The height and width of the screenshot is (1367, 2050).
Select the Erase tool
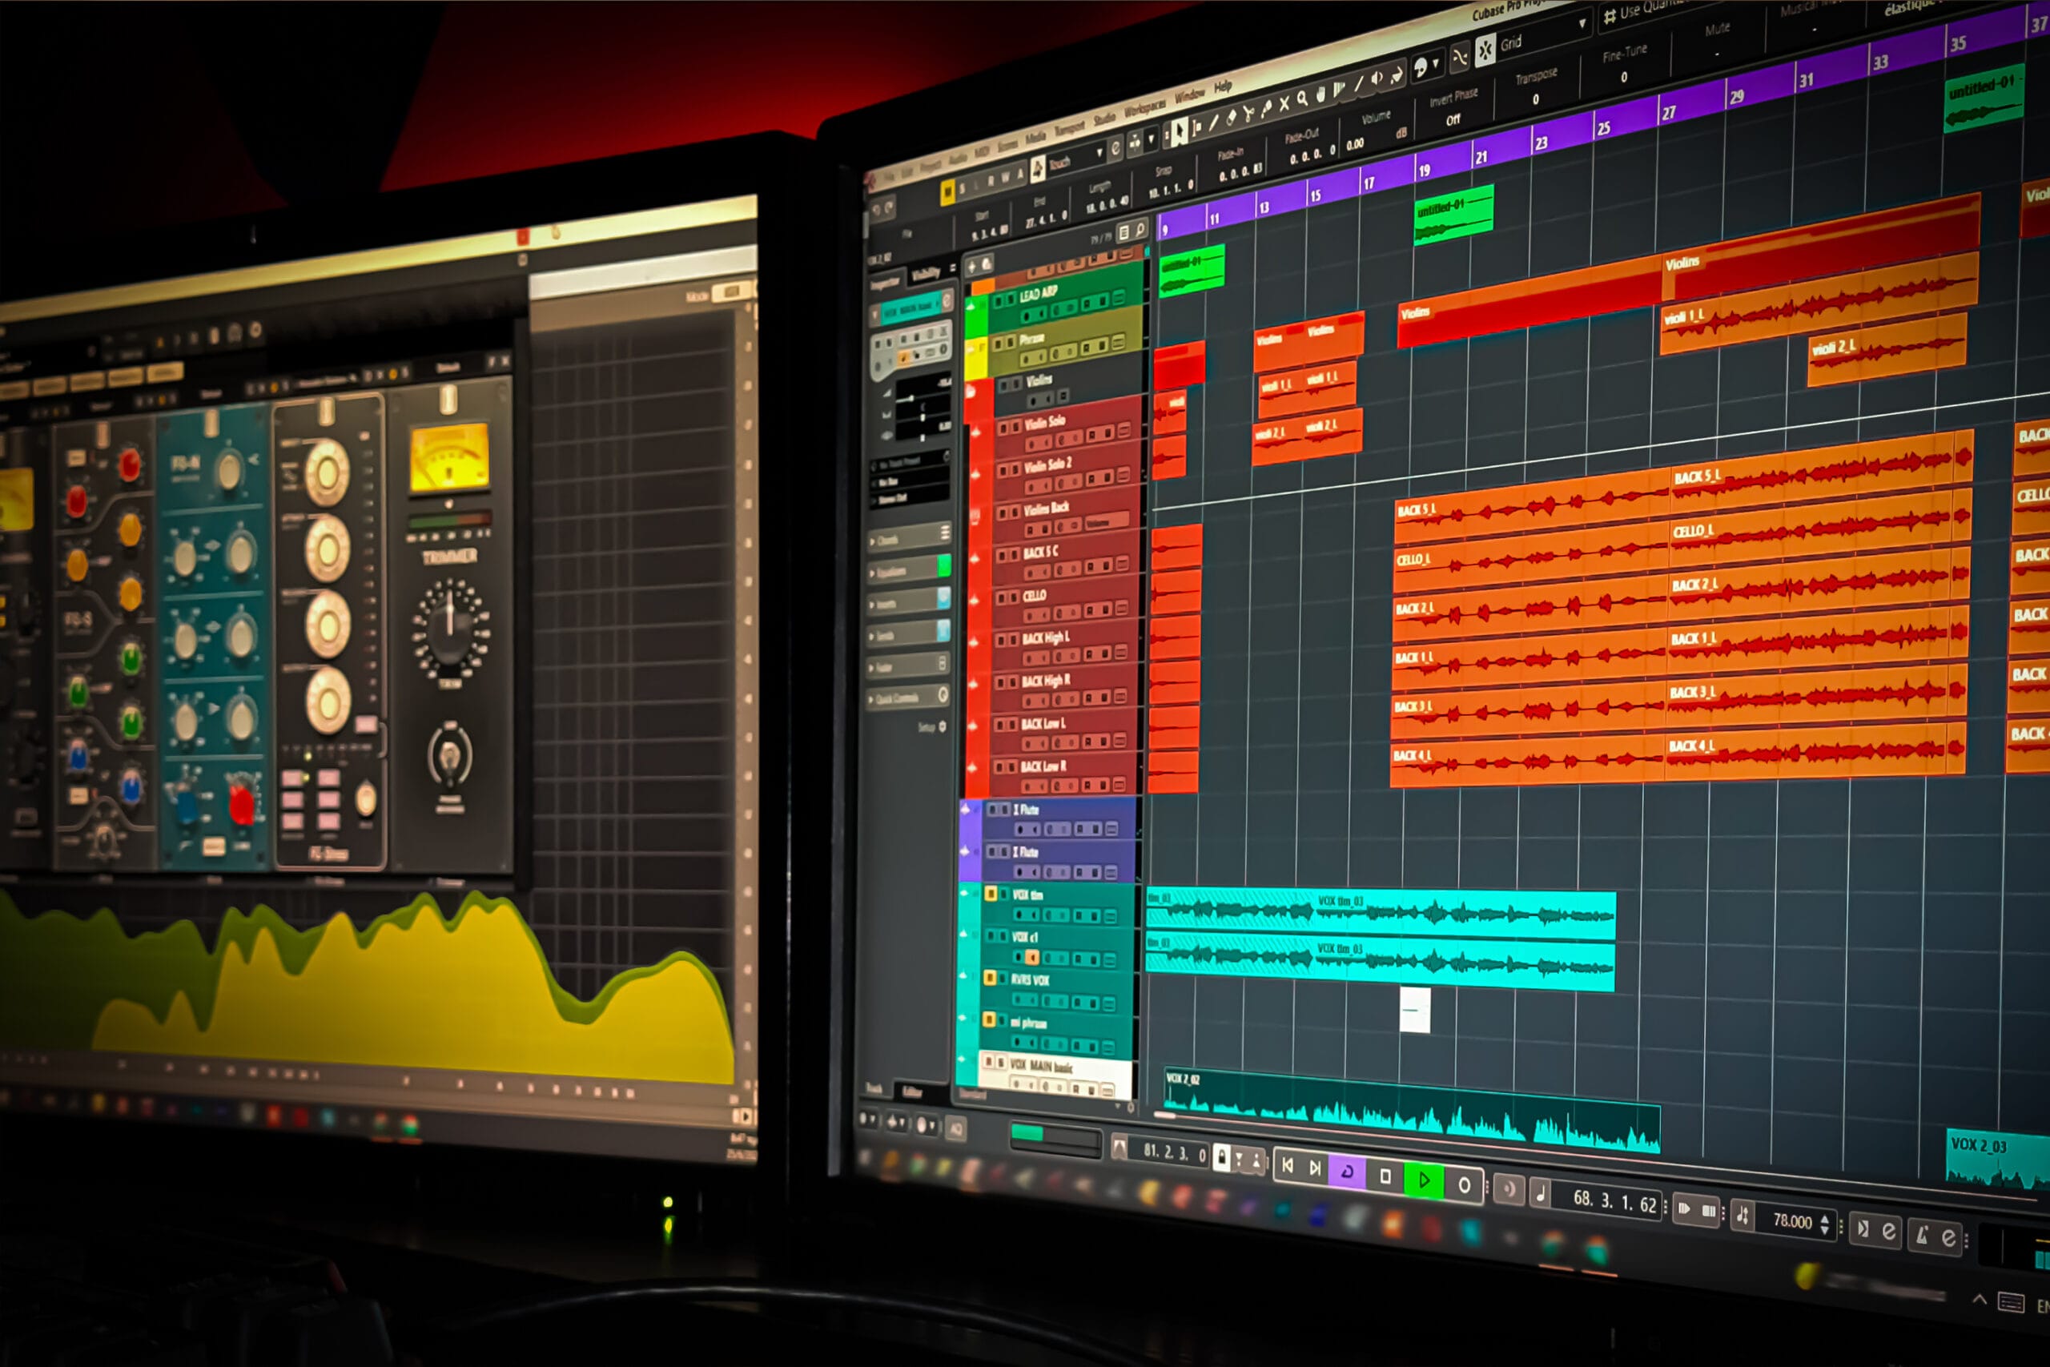point(1231,117)
